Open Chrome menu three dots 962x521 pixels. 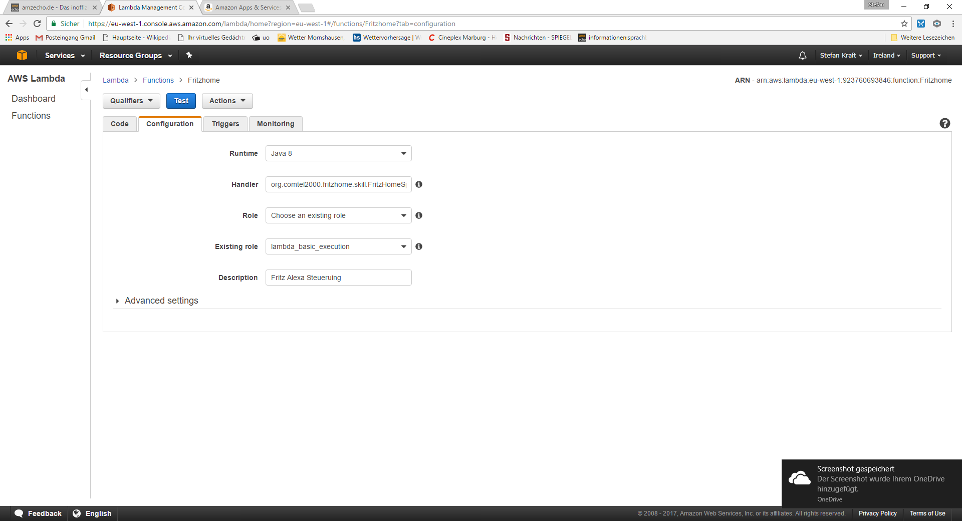click(953, 24)
